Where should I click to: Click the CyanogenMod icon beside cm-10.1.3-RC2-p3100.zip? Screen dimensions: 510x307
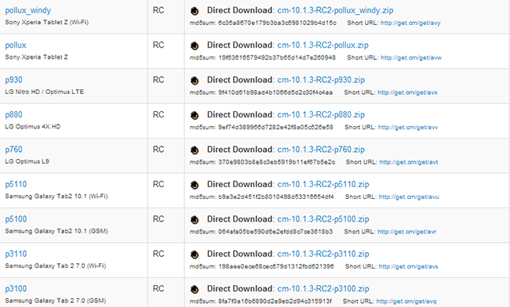(195, 289)
